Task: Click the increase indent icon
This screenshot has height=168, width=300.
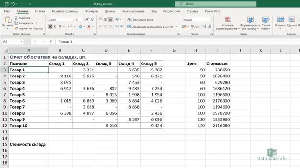Action: pos(122,27)
